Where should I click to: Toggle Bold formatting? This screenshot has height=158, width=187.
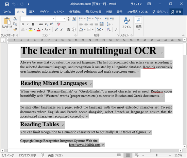tap(23, 24)
